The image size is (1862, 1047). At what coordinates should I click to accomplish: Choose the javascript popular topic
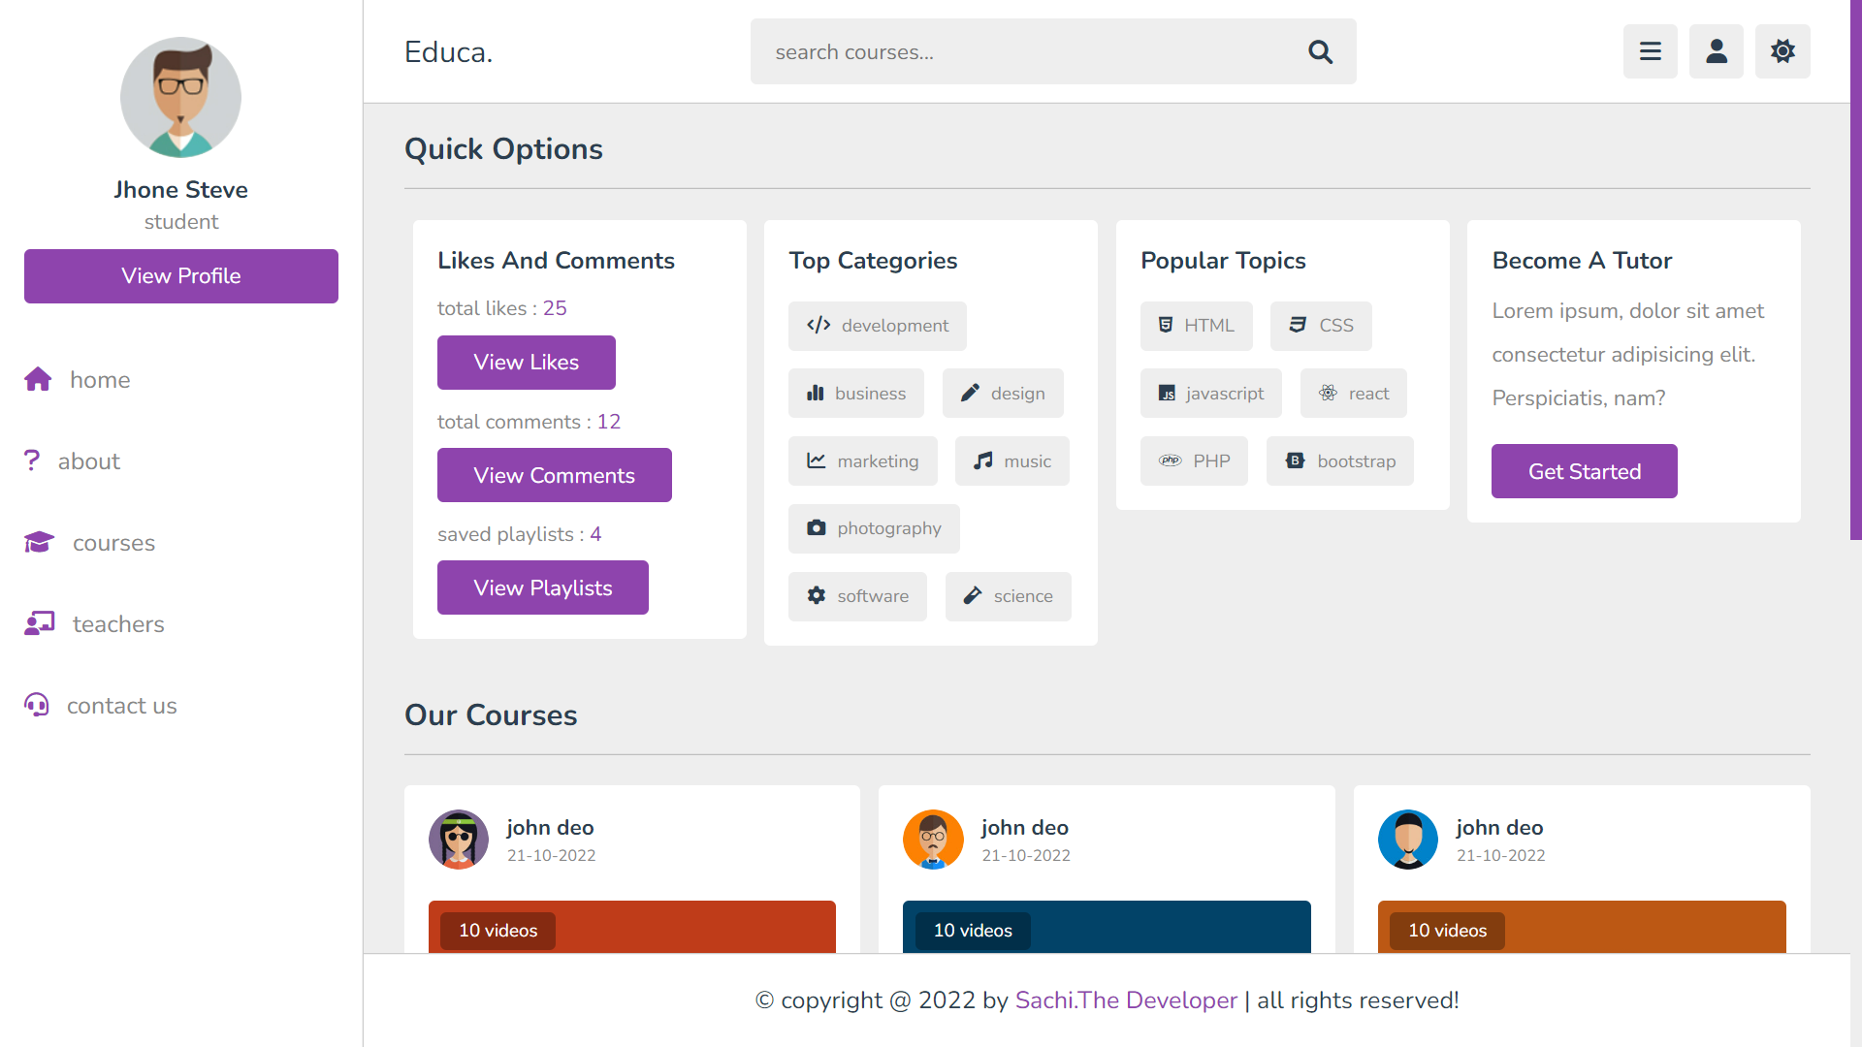1210,394
